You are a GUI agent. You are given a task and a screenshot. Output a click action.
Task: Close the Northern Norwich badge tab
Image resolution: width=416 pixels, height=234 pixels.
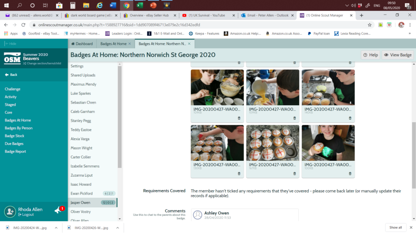[189, 44]
